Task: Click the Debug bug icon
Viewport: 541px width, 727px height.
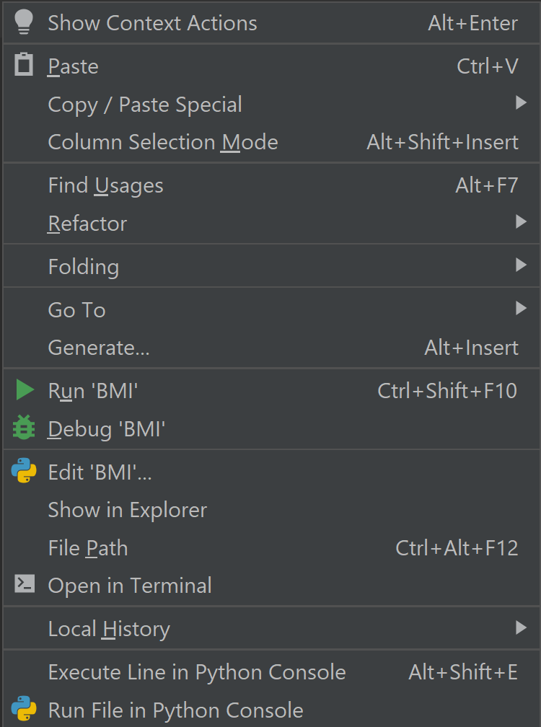Action: coord(24,429)
